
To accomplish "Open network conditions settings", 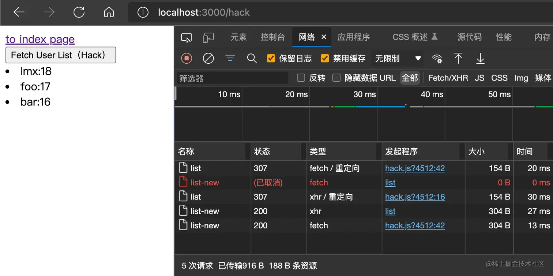I will (437, 58).
